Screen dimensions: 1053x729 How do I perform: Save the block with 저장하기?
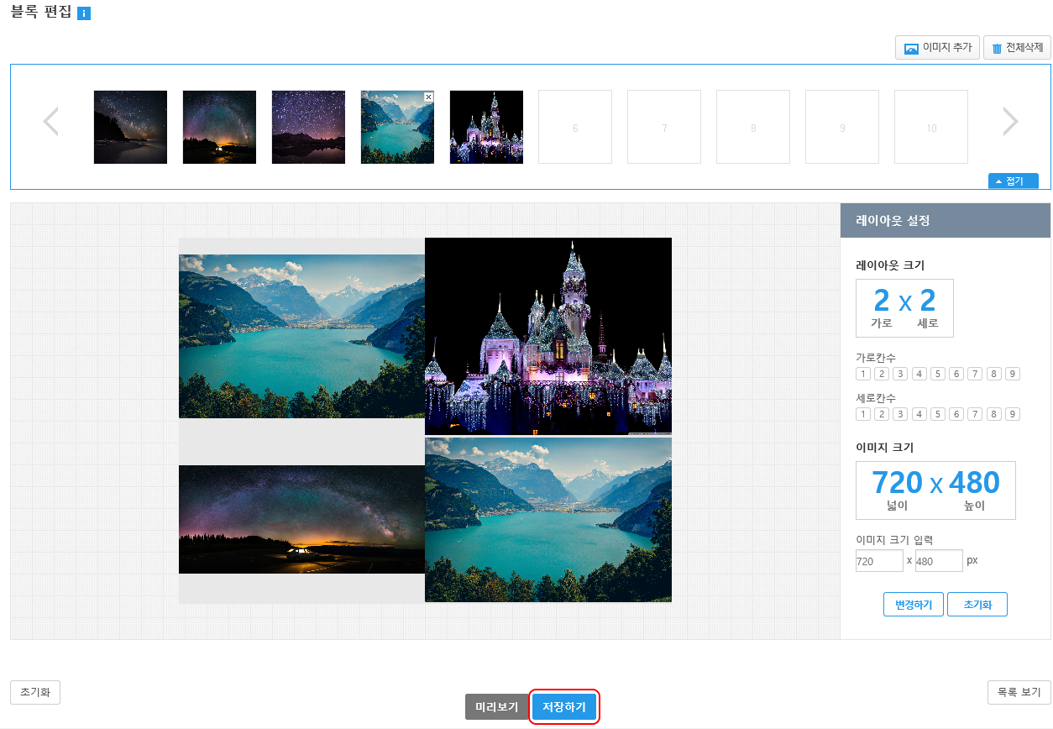[564, 707]
